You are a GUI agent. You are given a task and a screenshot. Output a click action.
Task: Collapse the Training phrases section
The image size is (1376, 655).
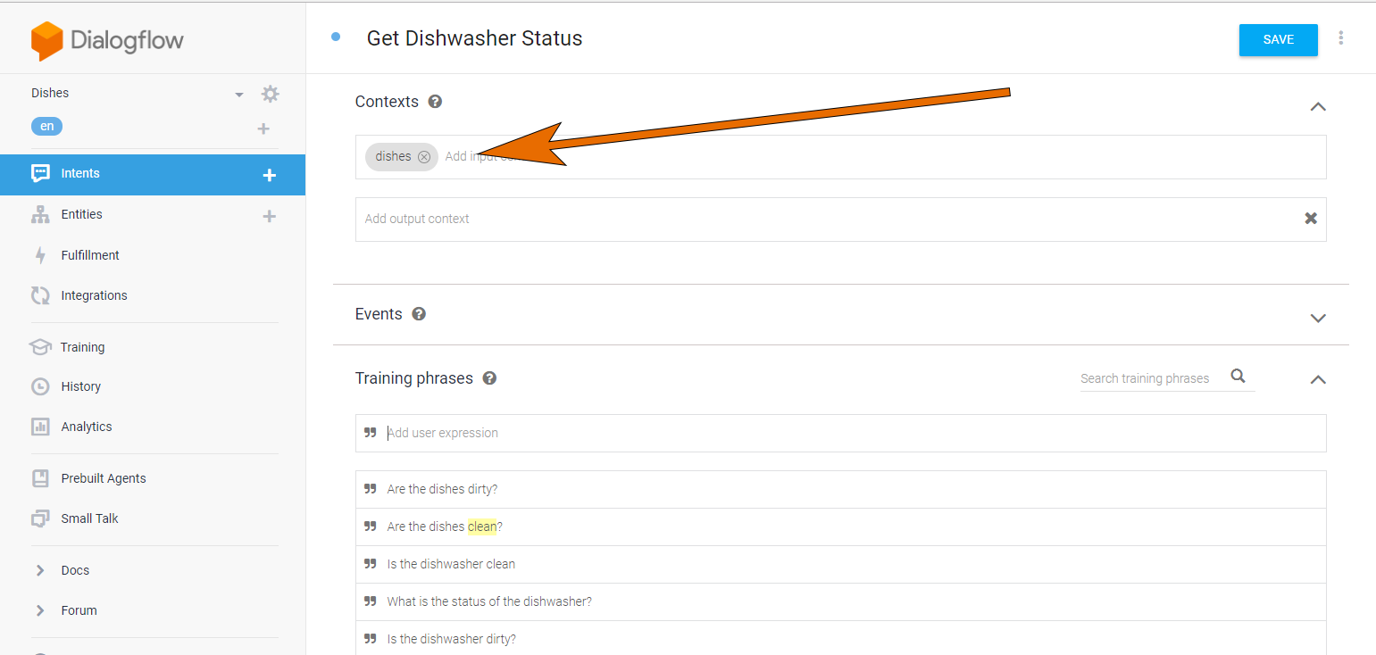1317,379
